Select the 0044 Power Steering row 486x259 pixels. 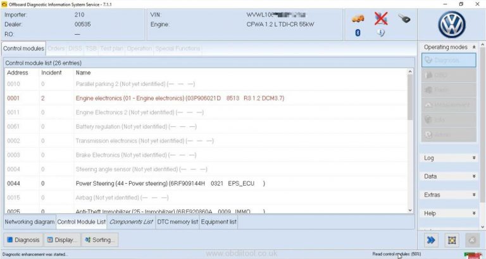click(206, 183)
